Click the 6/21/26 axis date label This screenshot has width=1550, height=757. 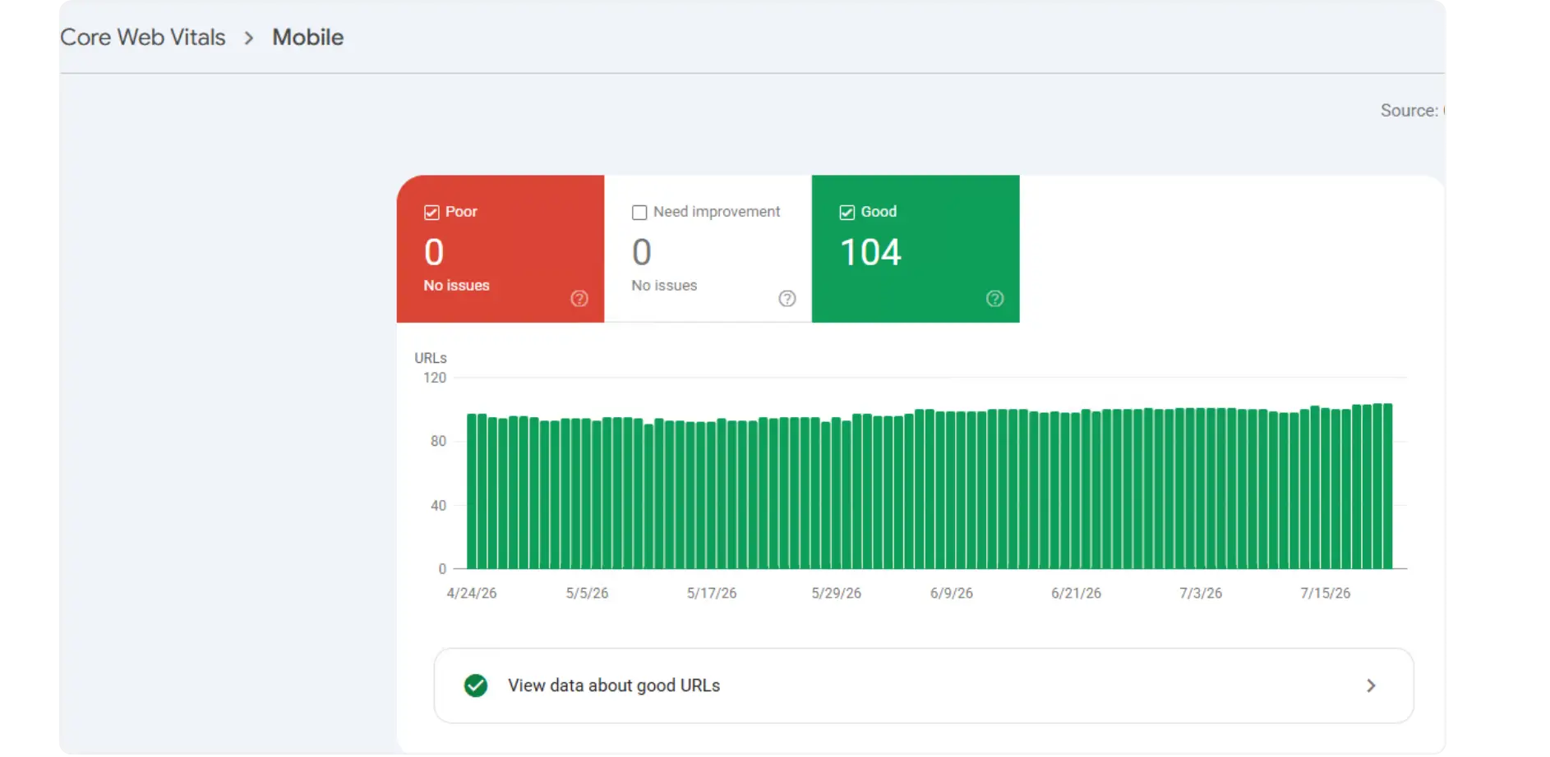tap(1077, 593)
